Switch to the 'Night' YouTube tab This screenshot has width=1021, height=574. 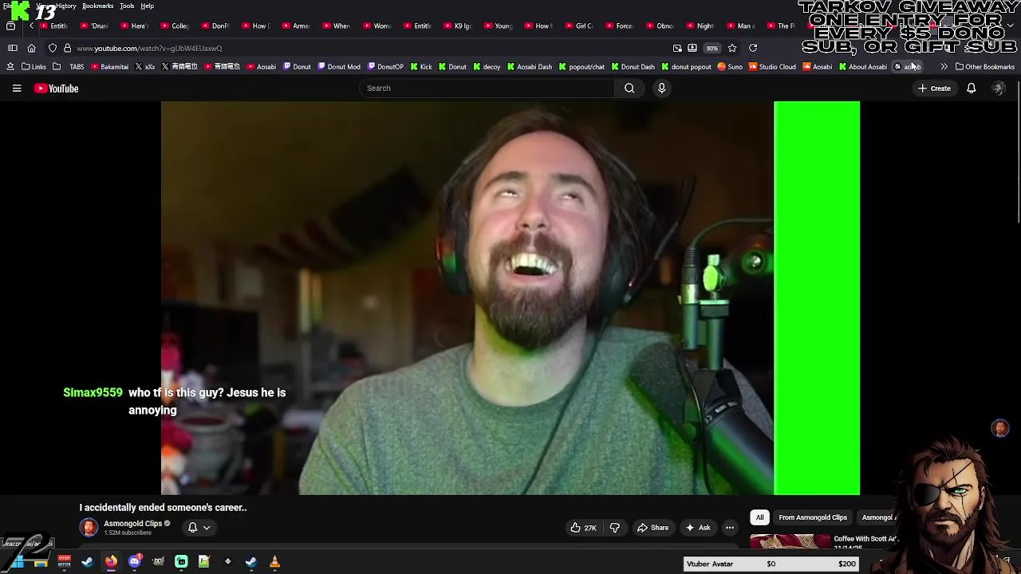(x=700, y=26)
